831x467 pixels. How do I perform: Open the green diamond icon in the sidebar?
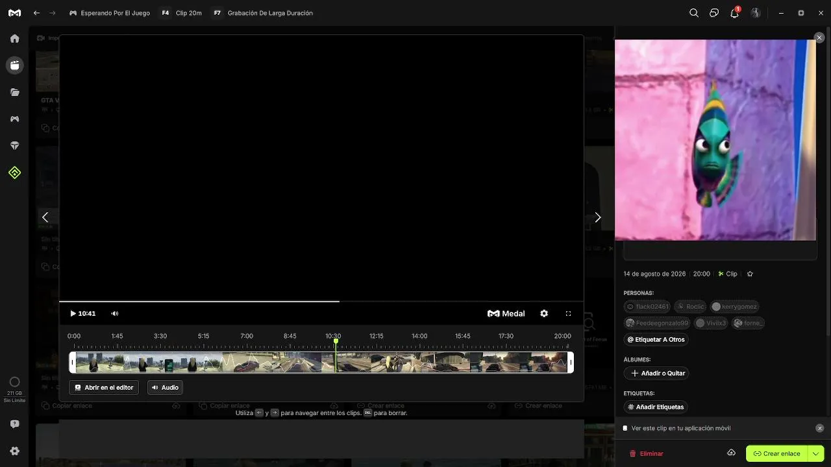click(14, 173)
